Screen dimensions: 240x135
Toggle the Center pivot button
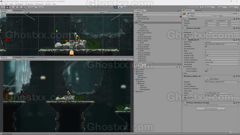[32, 7]
